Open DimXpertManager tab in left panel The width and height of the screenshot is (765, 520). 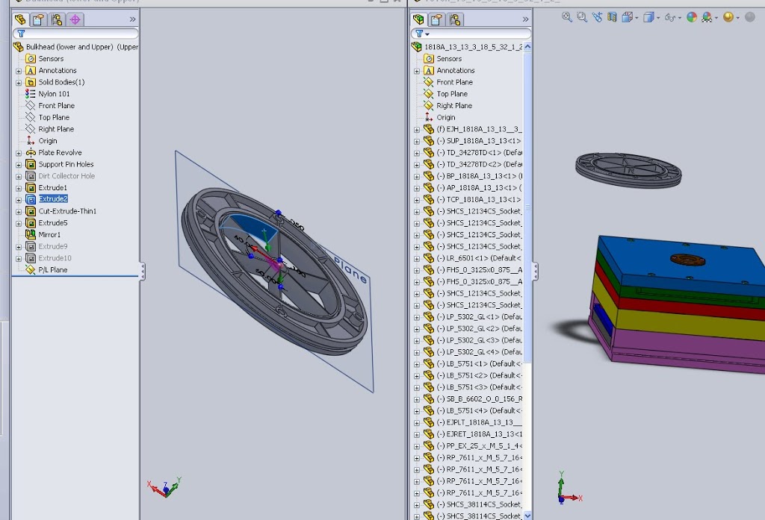pyautogui.click(x=75, y=19)
